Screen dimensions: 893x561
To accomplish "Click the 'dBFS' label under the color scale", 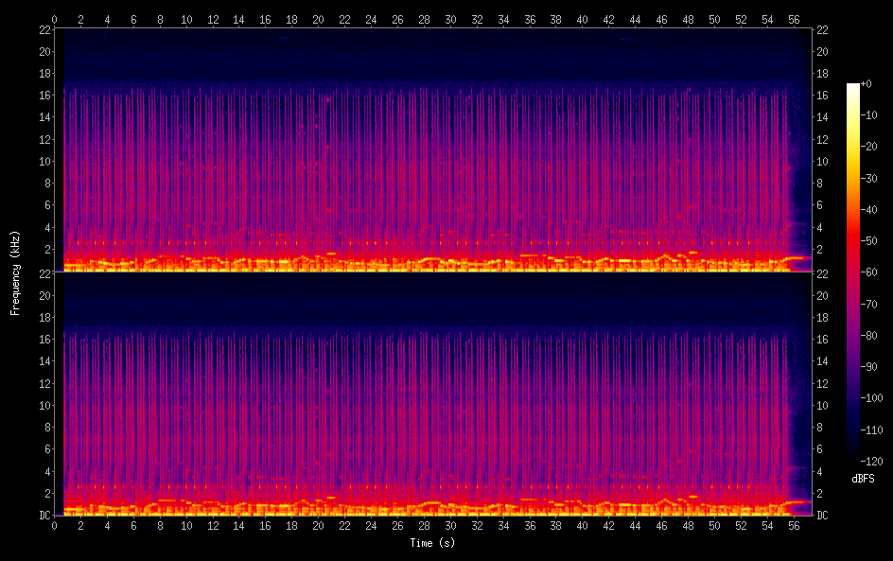I will (863, 479).
